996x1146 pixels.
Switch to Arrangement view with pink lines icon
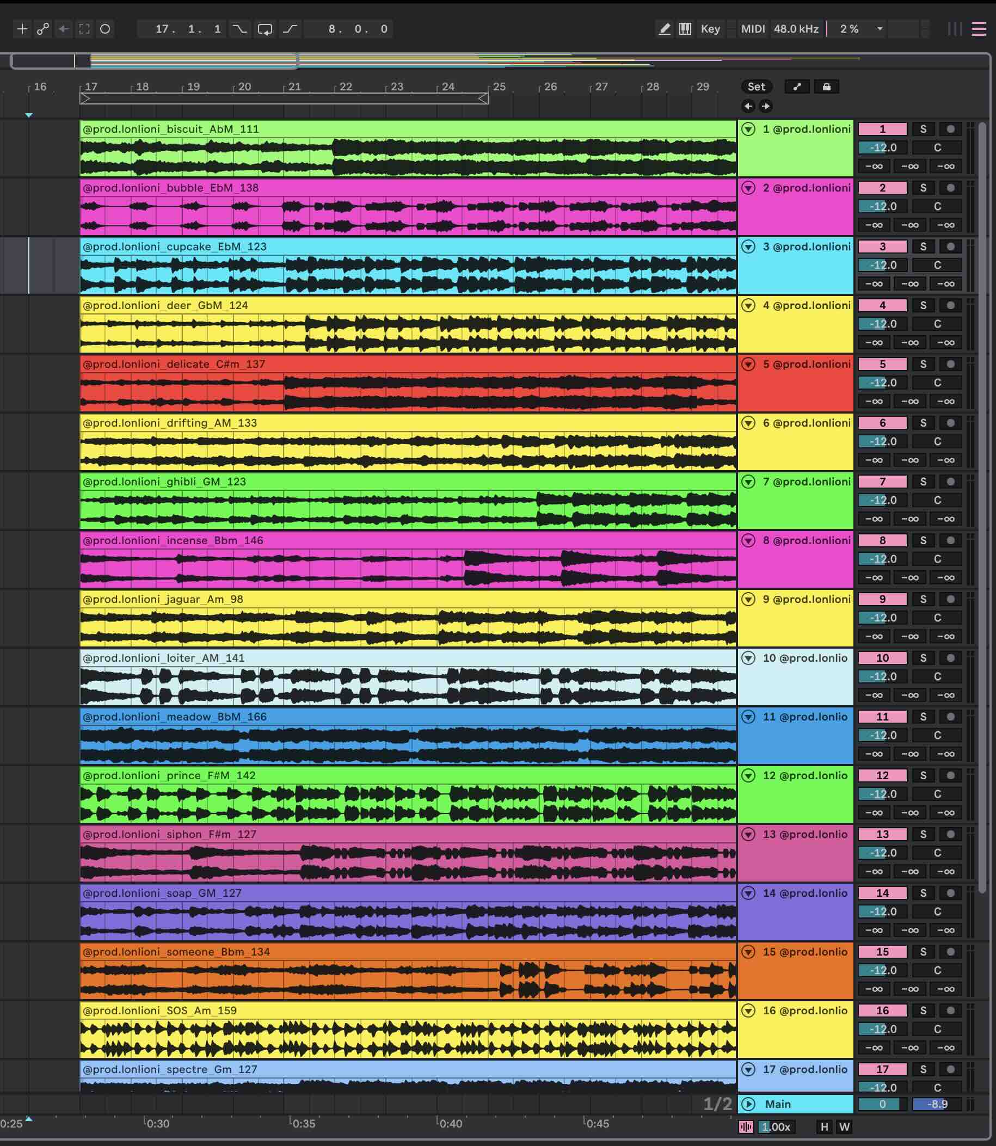(978, 29)
